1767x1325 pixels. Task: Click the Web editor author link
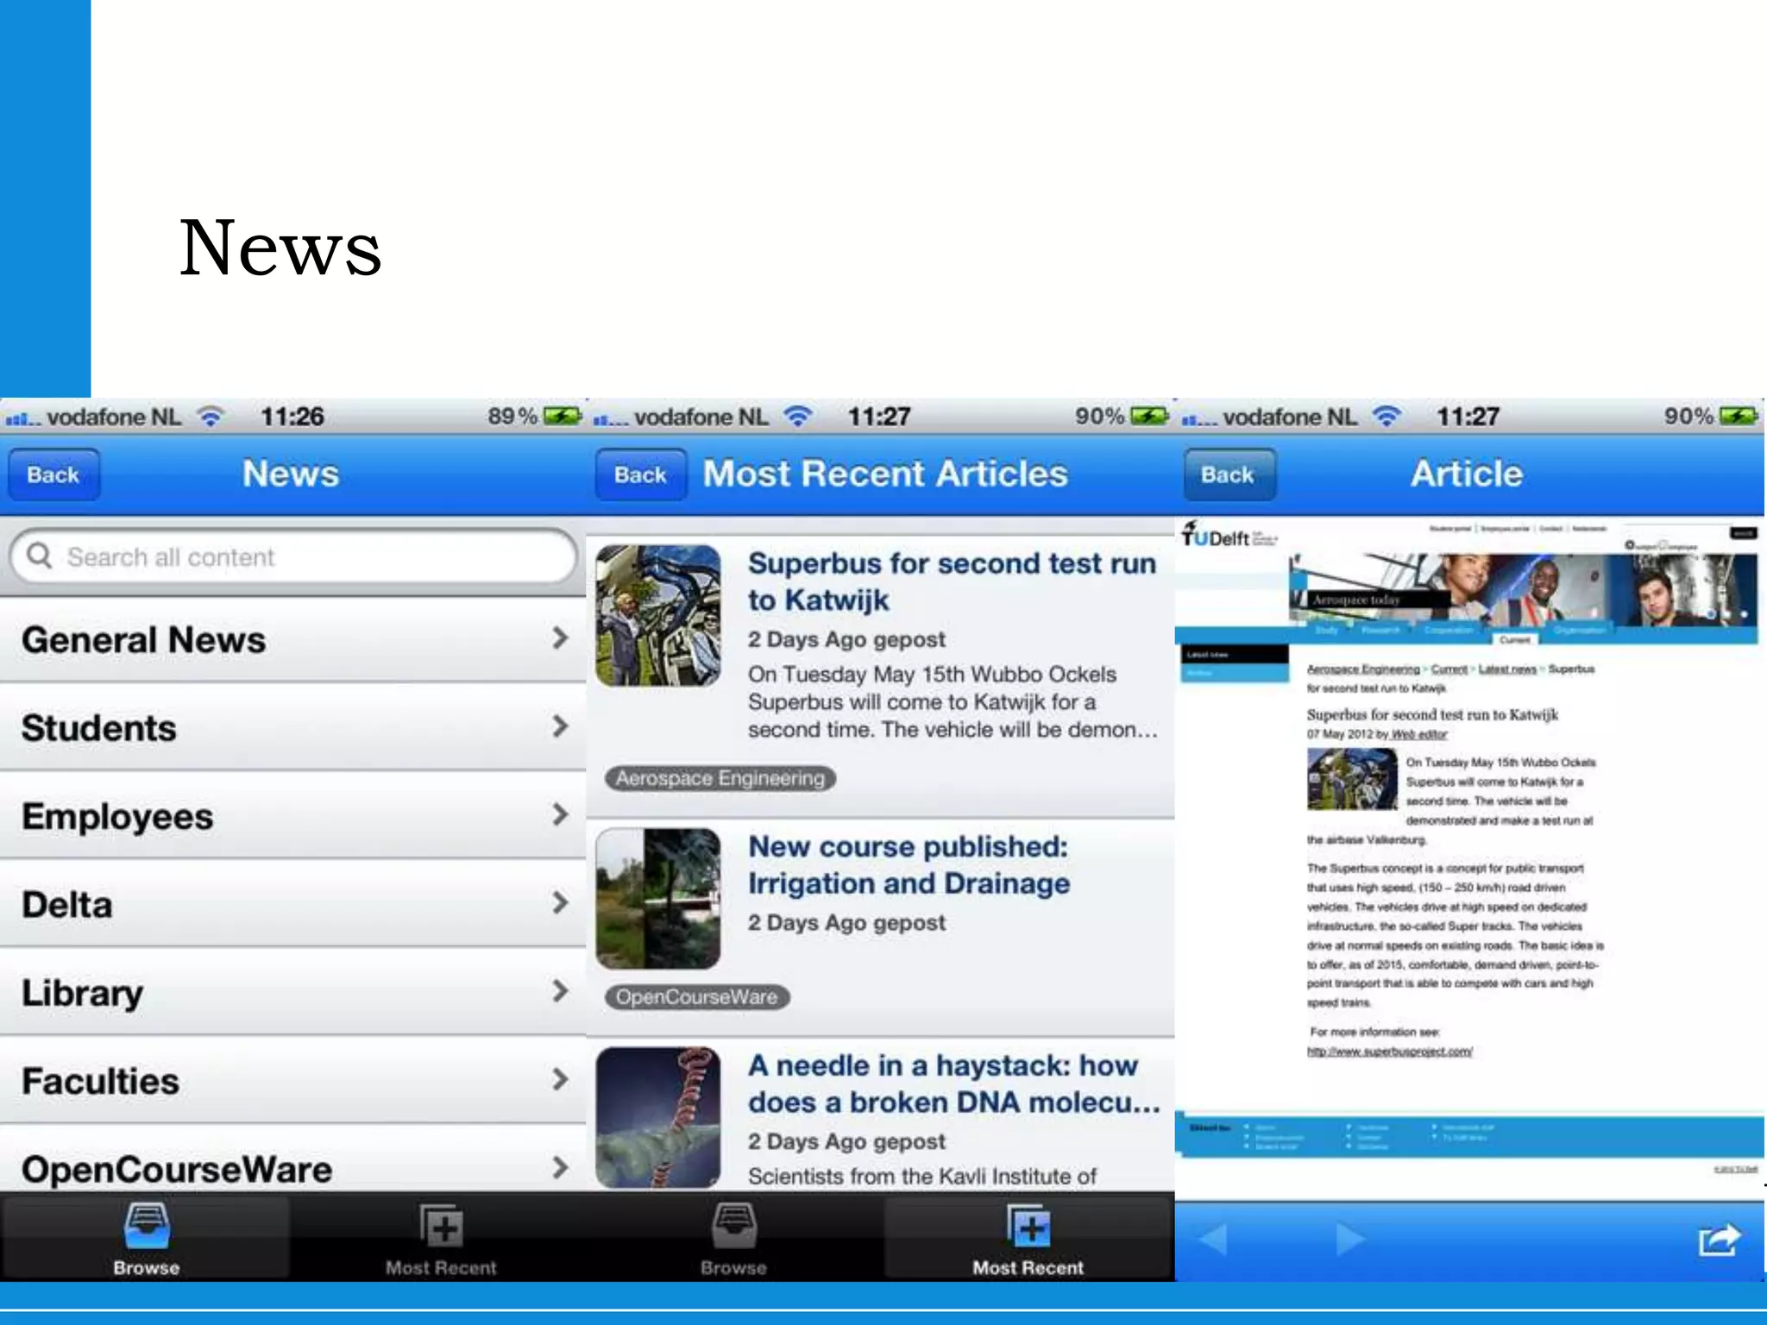tap(1418, 735)
